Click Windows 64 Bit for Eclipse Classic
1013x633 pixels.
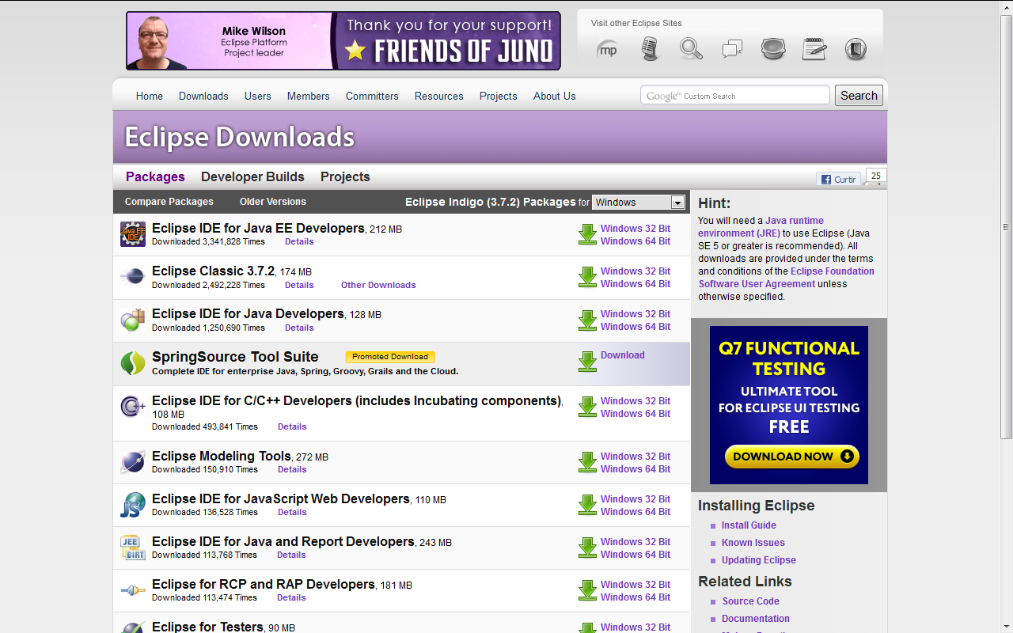(x=635, y=284)
